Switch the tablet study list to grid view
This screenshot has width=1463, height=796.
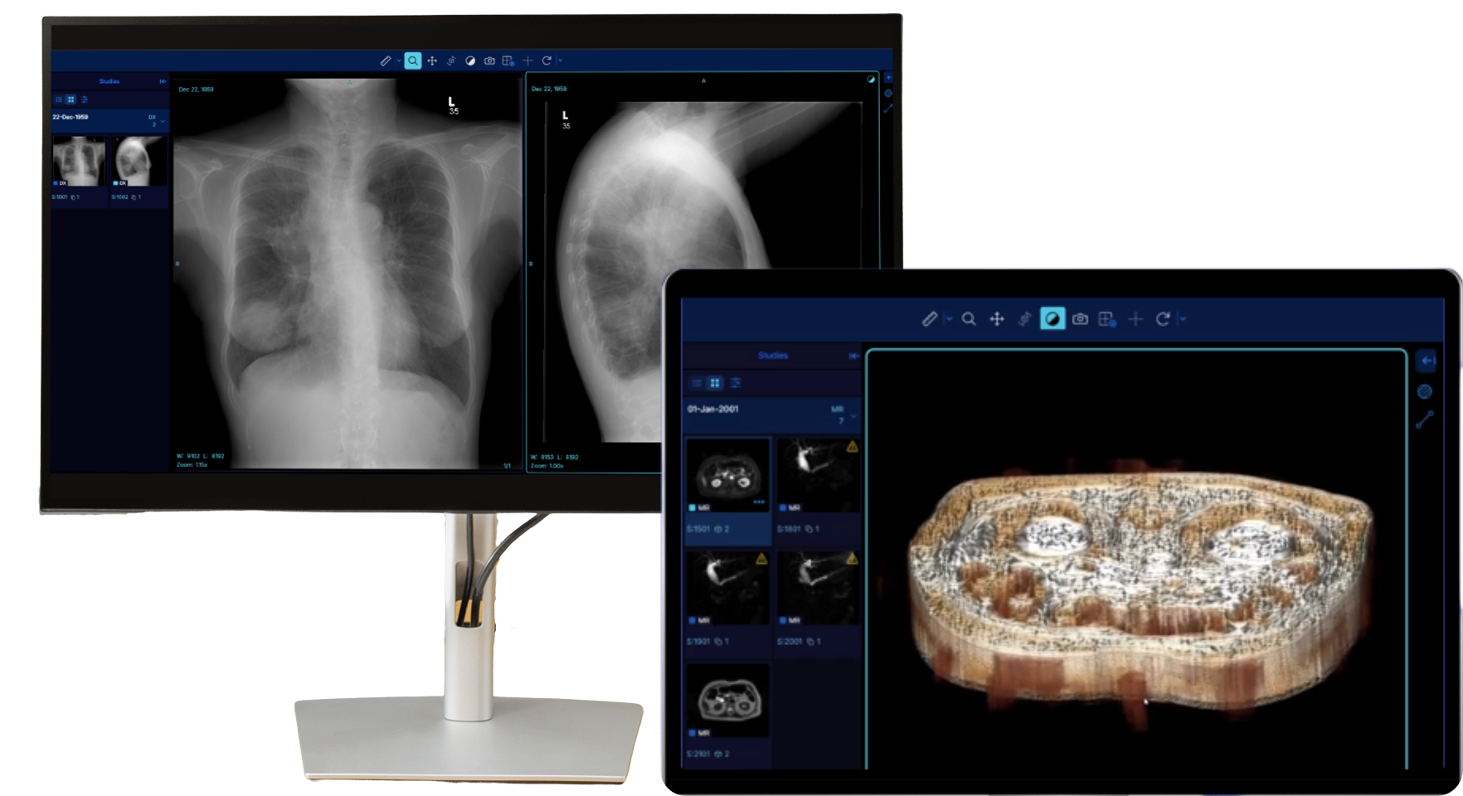pos(715,382)
